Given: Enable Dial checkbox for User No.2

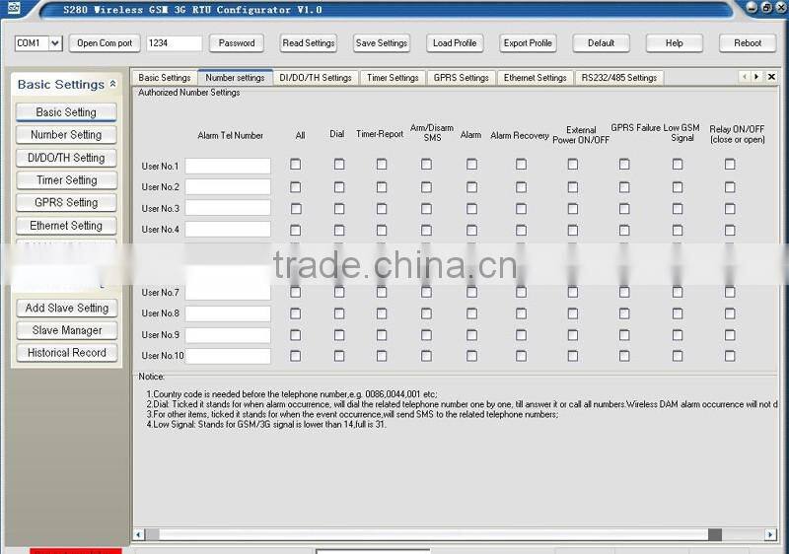Looking at the screenshot, I should click(x=338, y=186).
